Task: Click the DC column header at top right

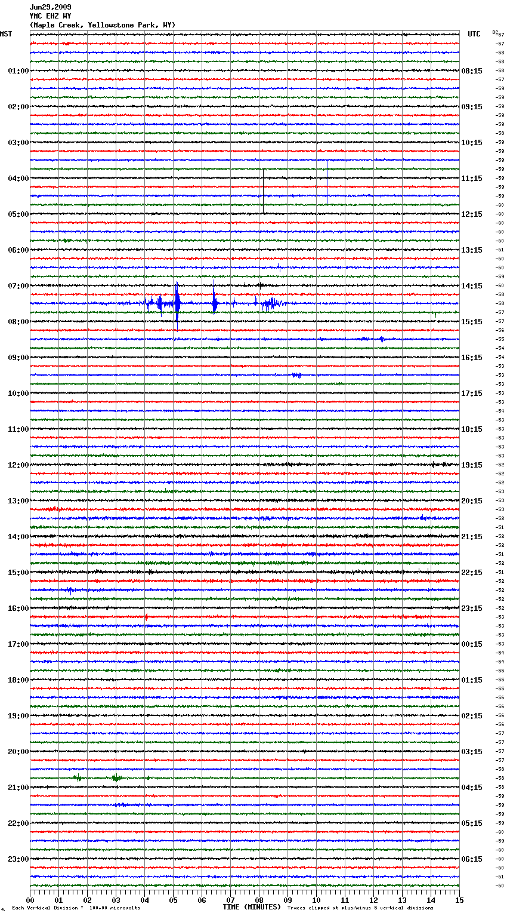Action: click(495, 32)
